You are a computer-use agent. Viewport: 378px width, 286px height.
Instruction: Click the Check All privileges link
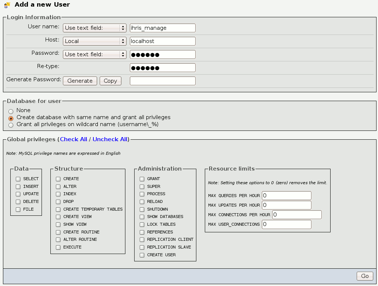pos(74,139)
